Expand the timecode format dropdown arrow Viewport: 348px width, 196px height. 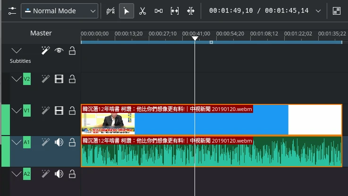318,10
